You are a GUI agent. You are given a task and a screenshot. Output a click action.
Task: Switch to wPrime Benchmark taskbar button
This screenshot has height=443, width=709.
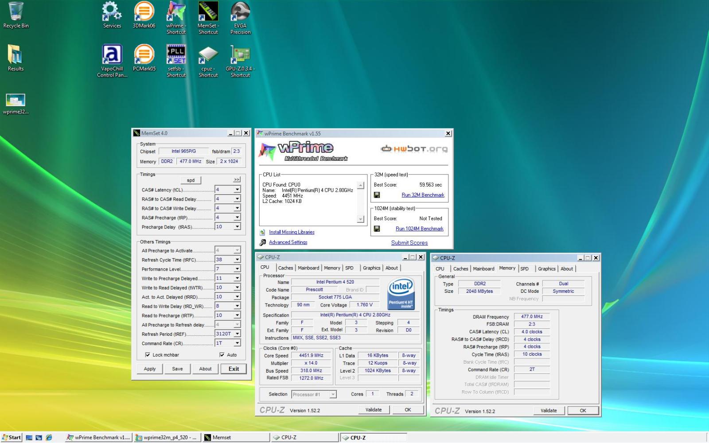tap(98, 437)
